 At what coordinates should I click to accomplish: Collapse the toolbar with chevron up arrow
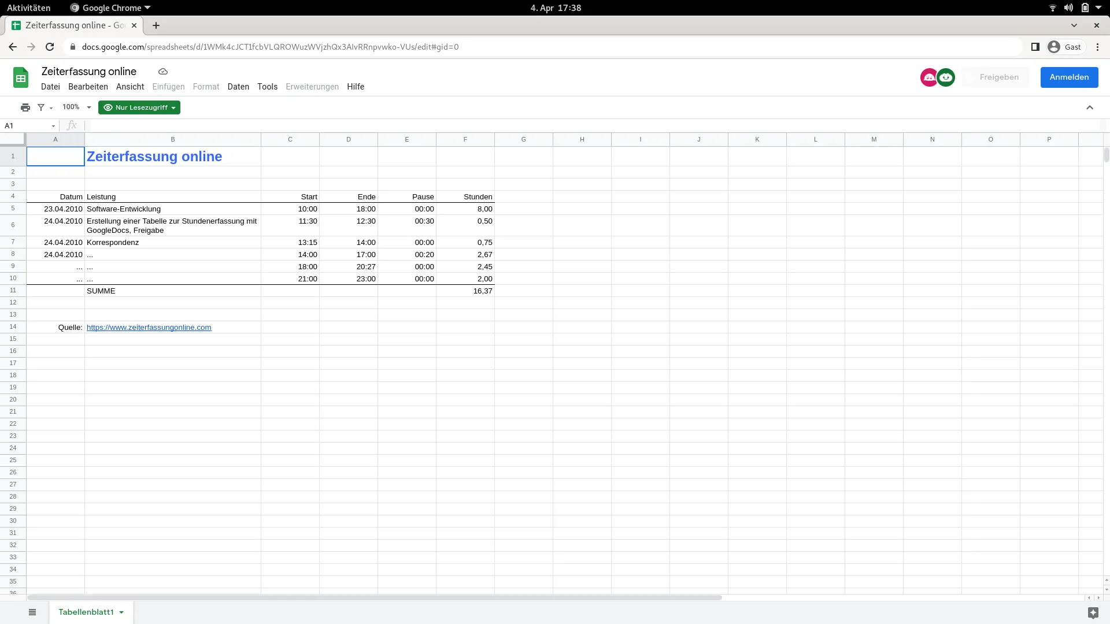[x=1090, y=107]
